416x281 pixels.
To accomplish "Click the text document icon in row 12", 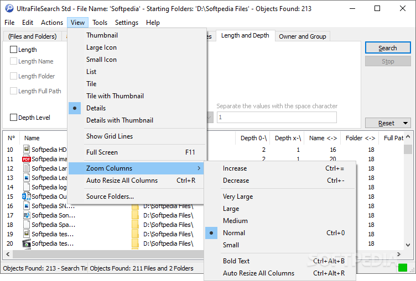I will [27, 168].
